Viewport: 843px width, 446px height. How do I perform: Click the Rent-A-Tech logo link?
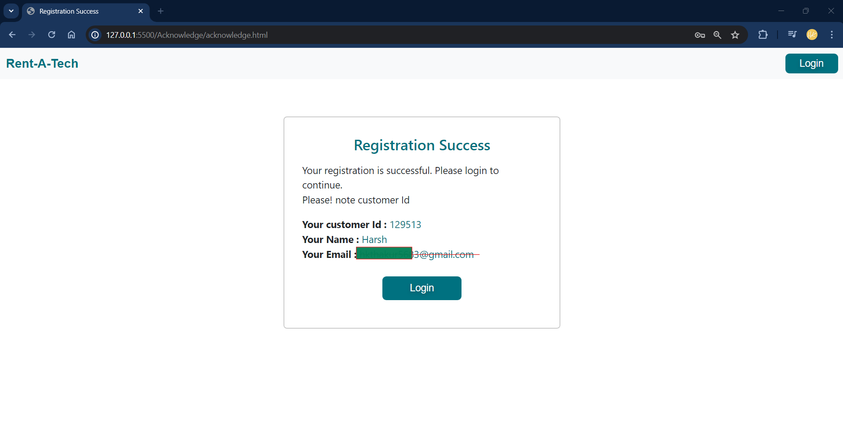coord(42,63)
